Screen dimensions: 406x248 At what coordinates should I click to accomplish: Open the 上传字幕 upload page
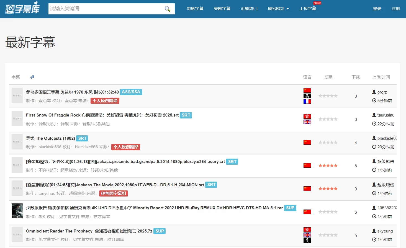308,9
